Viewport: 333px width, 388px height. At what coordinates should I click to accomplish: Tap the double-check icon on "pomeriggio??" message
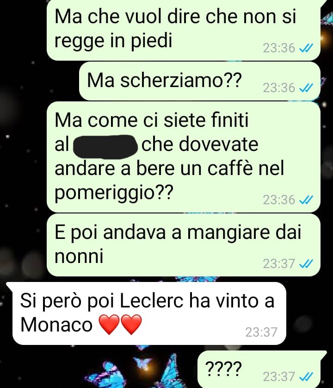[x=306, y=200]
